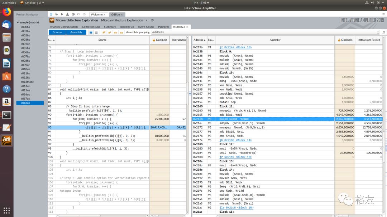Select result r013macc in Project Navigator
The height and width of the screenshot is (217, 387).
(x=27, y=82)
